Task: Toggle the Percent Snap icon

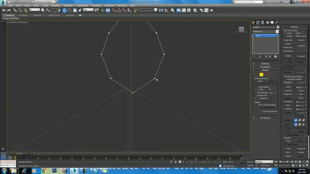Action: (124, 10)
